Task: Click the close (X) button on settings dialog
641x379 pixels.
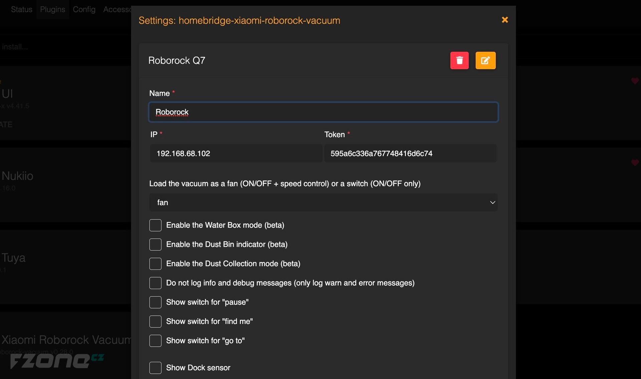Action: coord(504,20)
